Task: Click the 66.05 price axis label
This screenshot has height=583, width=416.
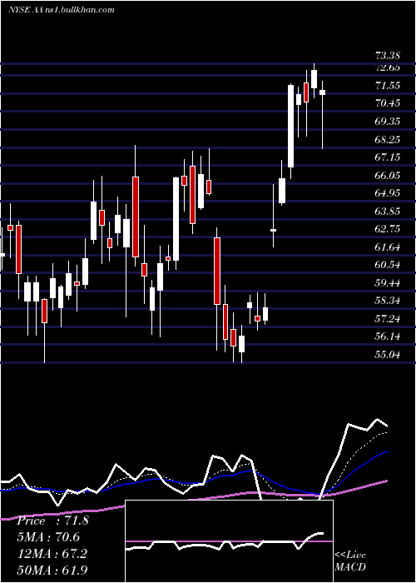Action: pyautogui.click(x=388, y=176)
